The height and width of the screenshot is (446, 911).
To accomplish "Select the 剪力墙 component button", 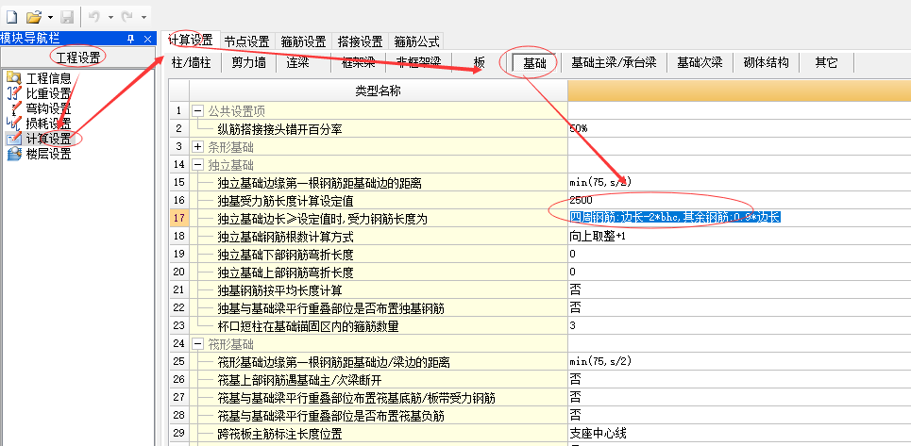I will click(248, 62).
